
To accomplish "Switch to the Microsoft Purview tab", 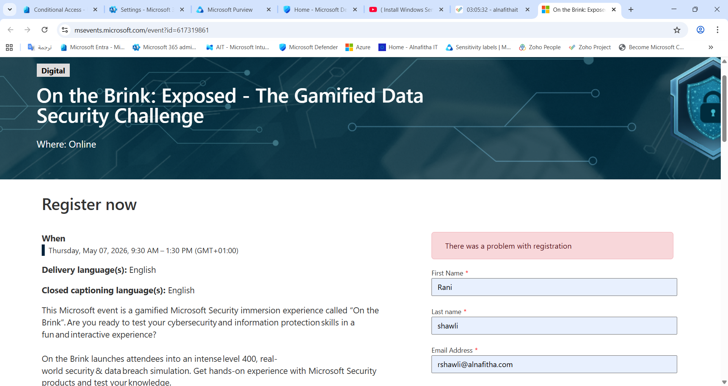I will click(230, 9).
